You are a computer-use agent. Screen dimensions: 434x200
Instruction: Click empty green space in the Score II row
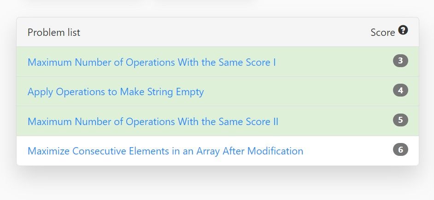332,121
